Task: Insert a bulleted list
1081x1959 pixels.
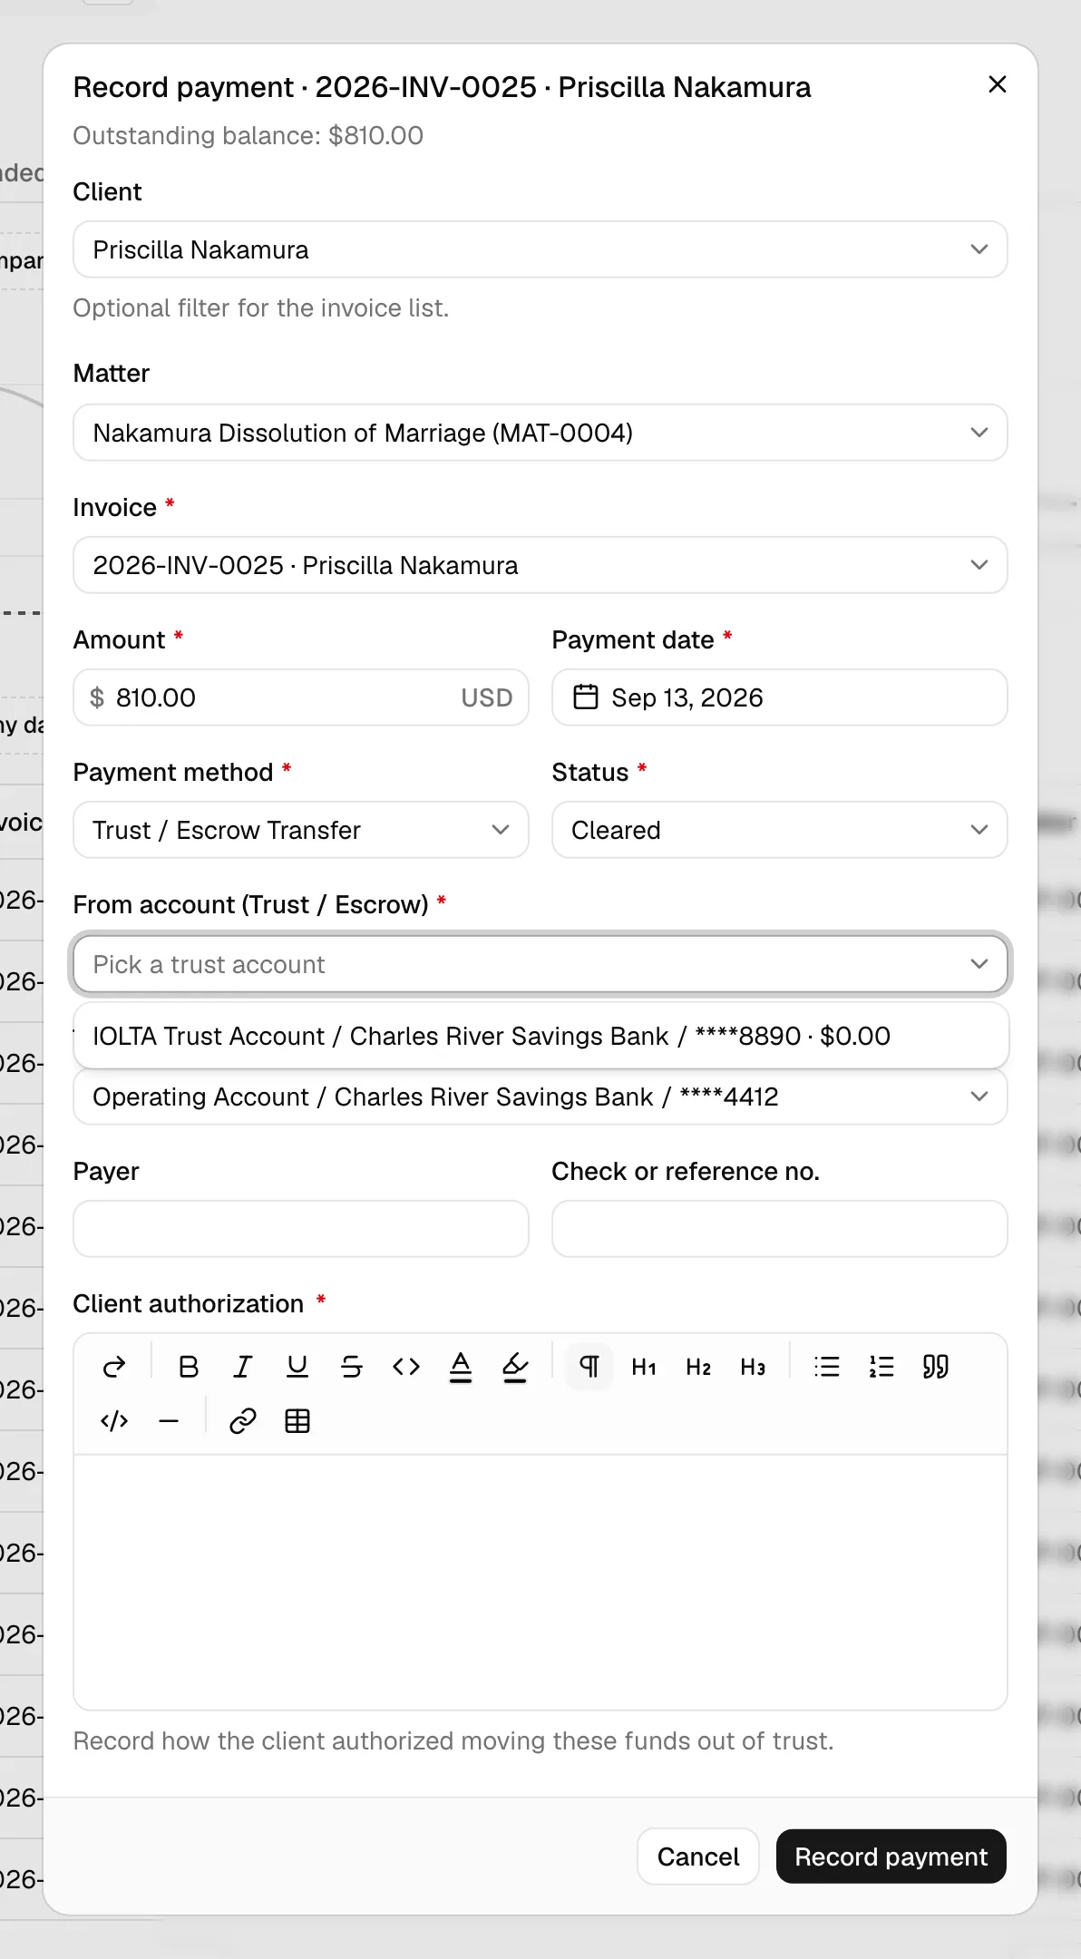Action: tap(827, 1367)
